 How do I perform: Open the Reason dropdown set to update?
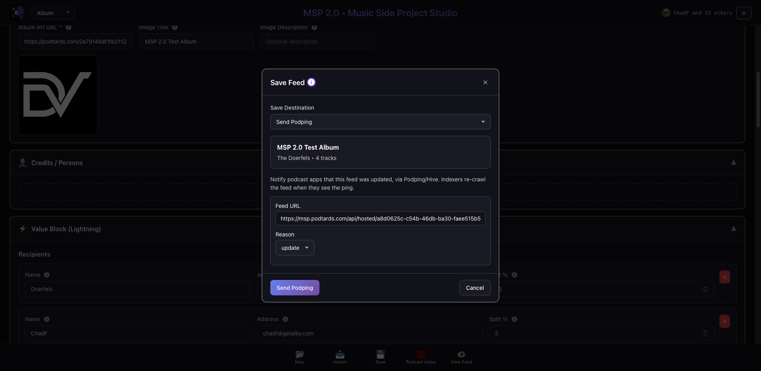[x=294, y=248]
